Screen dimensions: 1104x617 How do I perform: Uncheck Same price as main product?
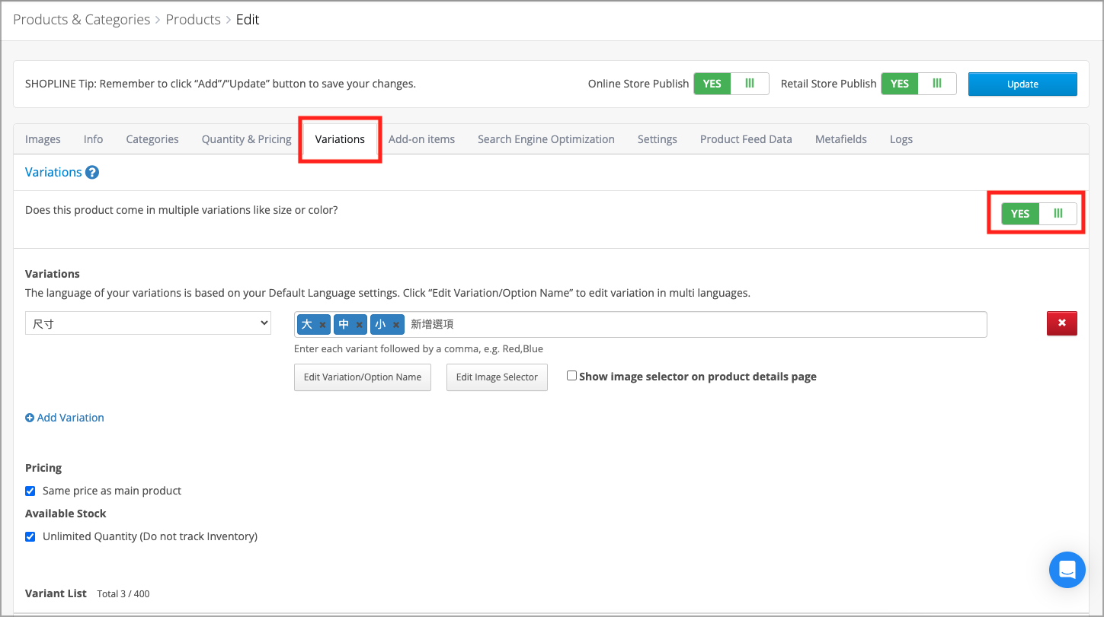point(30,491)
